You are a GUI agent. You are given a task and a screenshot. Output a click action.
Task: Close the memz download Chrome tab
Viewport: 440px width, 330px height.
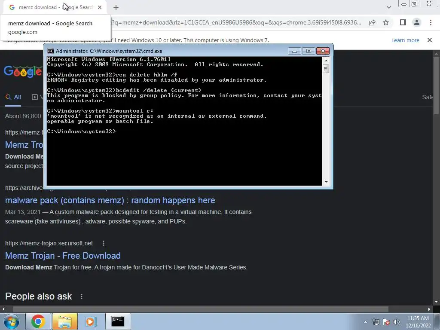[100, 7]
